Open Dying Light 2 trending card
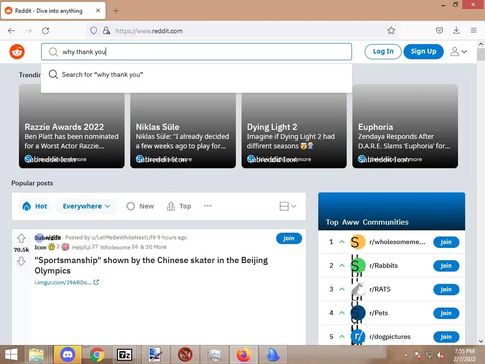Screen dimensions: 485x364 pyautogui.click(x=294, y=126)
